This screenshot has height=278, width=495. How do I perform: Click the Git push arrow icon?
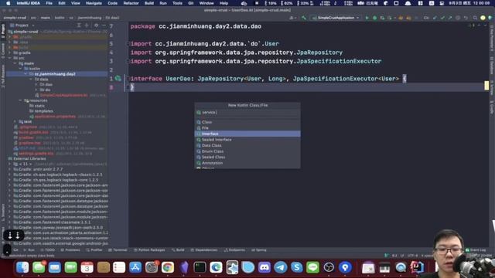(x=450, y=18)
